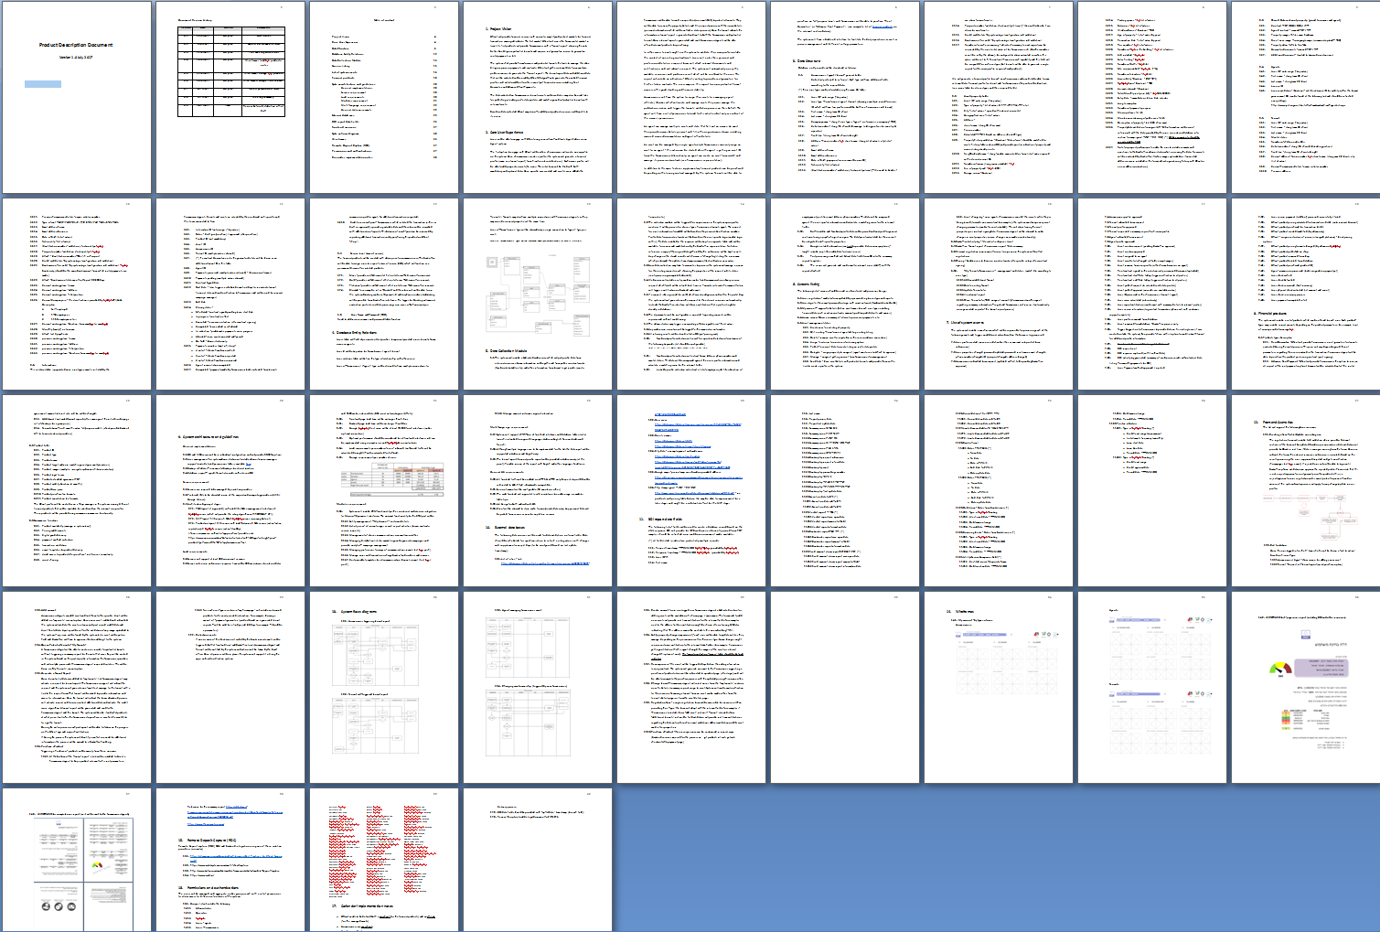Select the page with red-underlined word columns
This screenshot has height=932, width=1380.
tap(384, 860)
